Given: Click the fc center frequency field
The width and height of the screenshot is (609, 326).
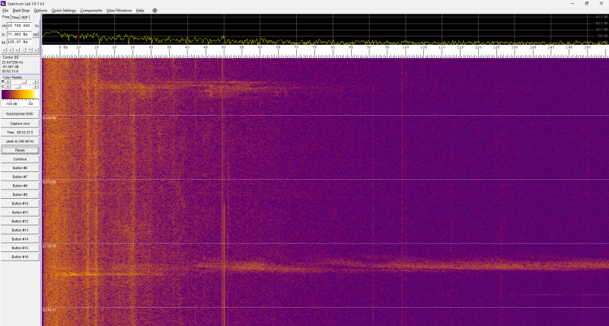Looking at the screenshot, I should tap(20, 34).
